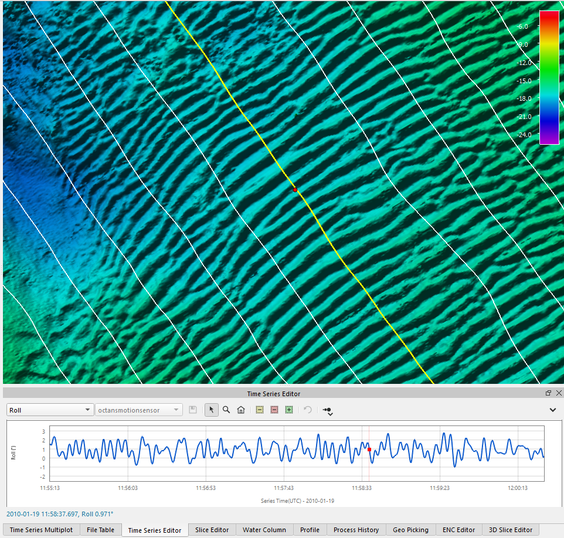This screenshot has width=564, height=538.
Task: Click the yellow dashed selection icon
Action: click(x=260, y=410)
